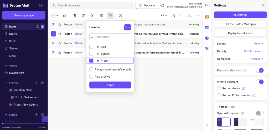The width and height of the screenshot is (269, 130).
Task: Toggle the Sync with system switch
Action: (260, 113)
